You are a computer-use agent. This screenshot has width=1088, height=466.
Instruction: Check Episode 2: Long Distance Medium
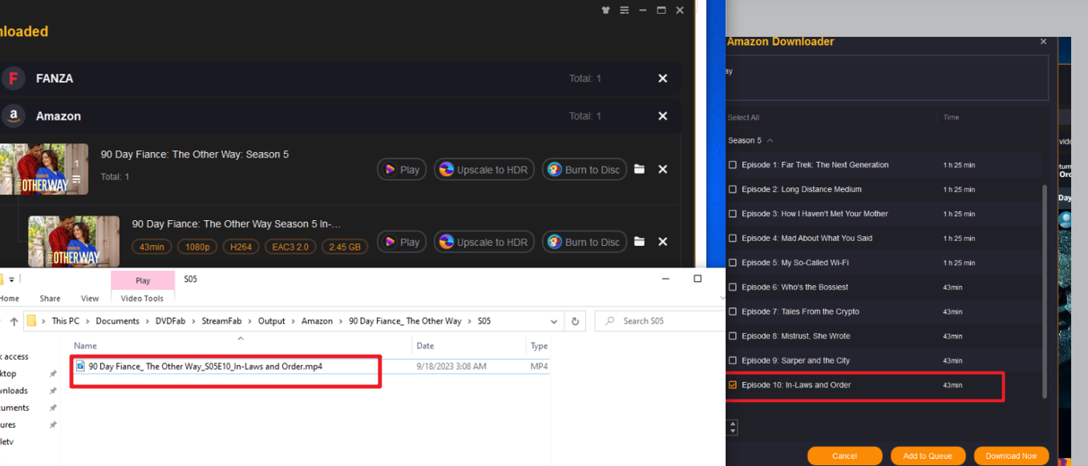click(x=732, y=190)
